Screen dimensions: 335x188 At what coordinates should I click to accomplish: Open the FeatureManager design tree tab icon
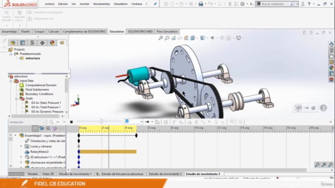pyautogui.click(x=13, y=43)
